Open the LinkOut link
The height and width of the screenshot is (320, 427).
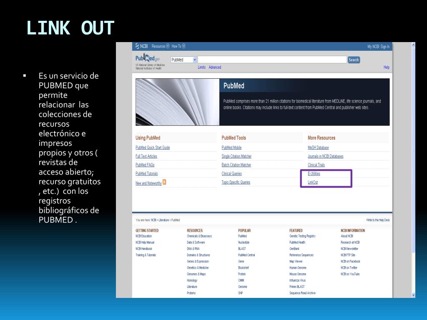click(313, 182)
